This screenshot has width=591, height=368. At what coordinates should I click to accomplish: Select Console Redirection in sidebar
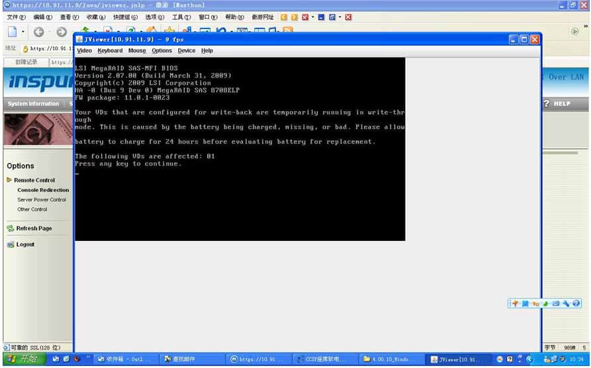(43, 190)
